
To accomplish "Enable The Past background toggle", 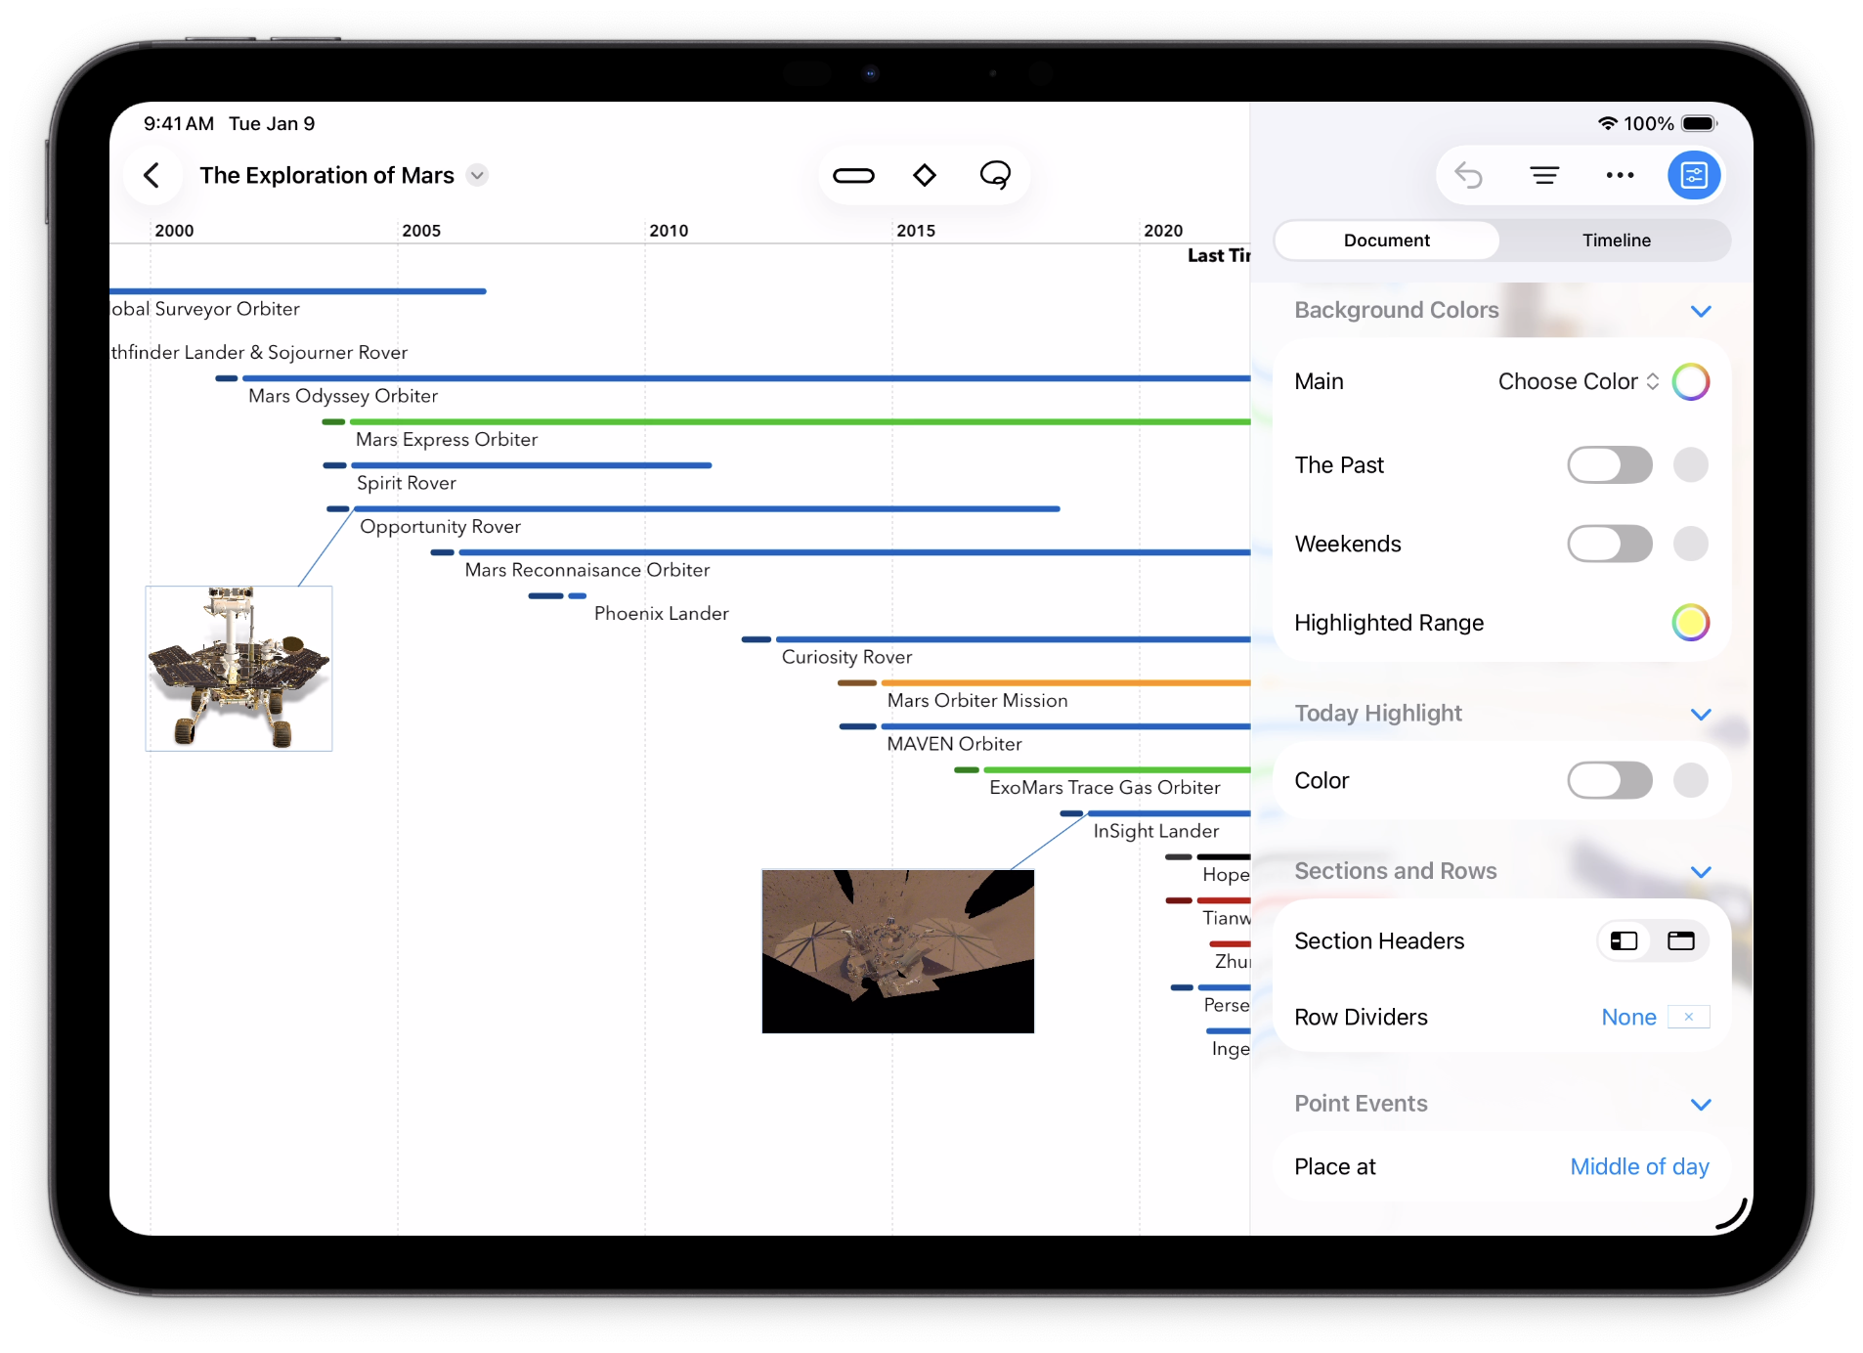I will coord(1609,465).
